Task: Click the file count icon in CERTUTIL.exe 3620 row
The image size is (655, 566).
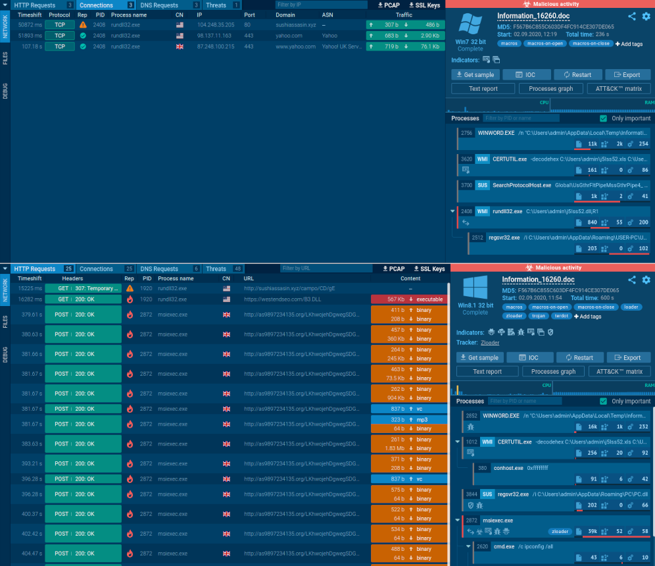Action: (579, 170)
